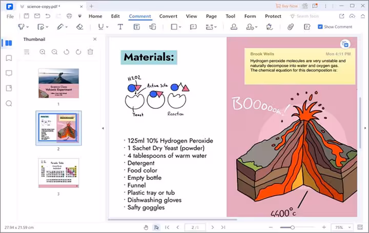
Task: Open the Bookmark sidebar panel
Action: 9,58
